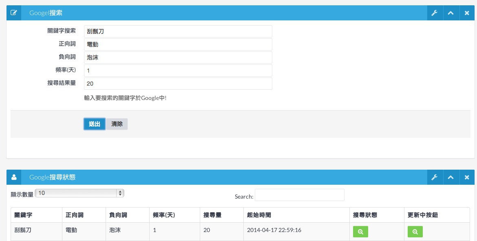477x241 pixels.
Task: Collapse the Googel搜索 panel with chevron
Action: tap(450, 13)
